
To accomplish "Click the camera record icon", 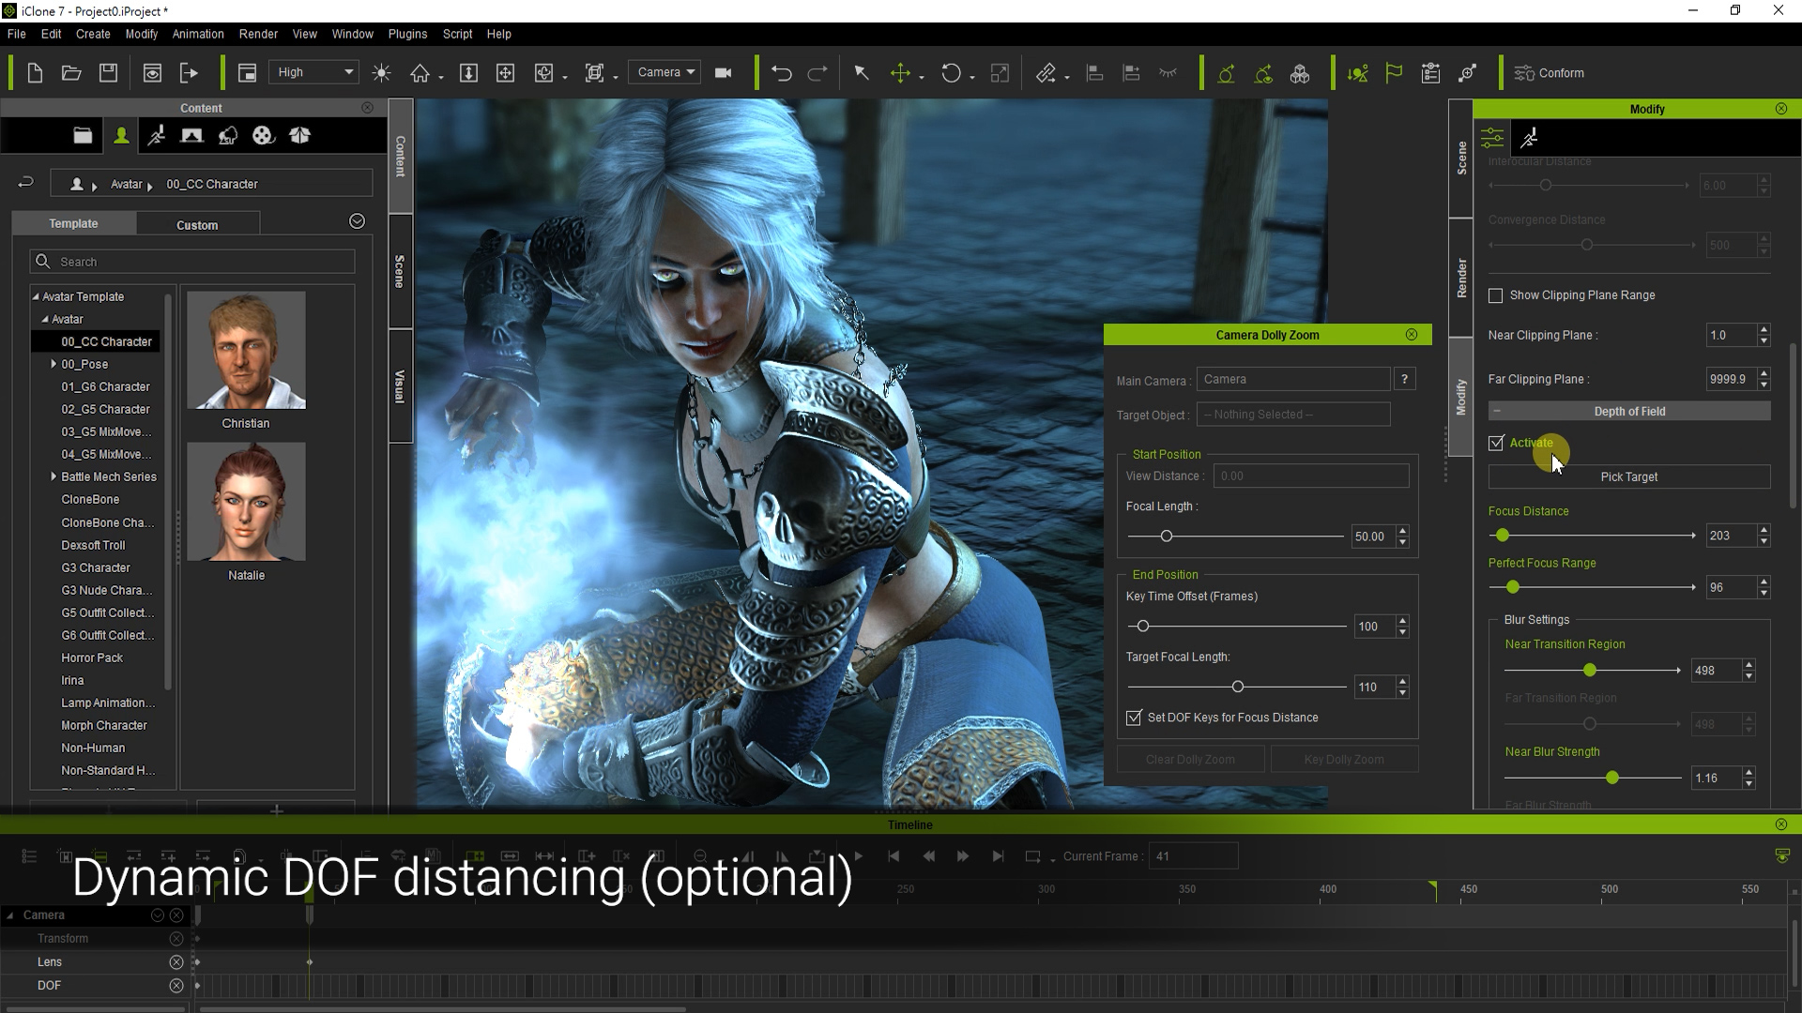I will (723, 73).
